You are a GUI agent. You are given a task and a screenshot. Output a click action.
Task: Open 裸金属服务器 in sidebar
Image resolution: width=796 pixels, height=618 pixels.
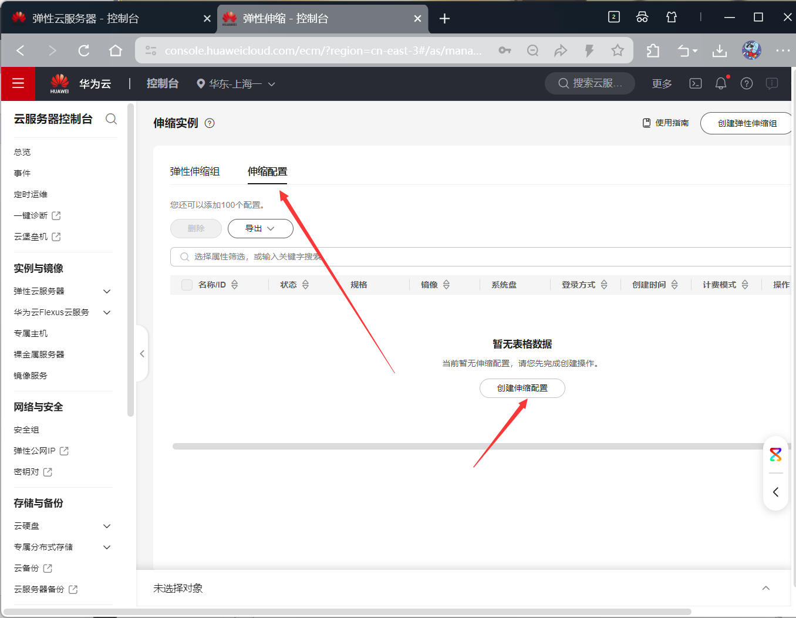click(x=39, y=354)
